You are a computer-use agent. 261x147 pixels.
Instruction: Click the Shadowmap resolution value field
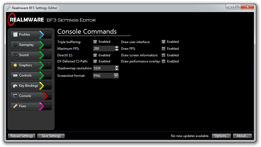click(104, 68)
